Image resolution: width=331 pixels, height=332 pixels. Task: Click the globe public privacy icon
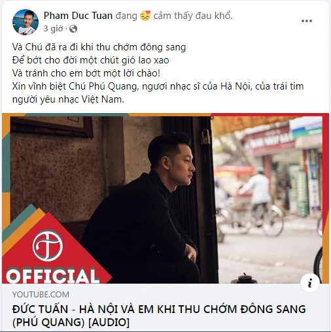(73, 29)
